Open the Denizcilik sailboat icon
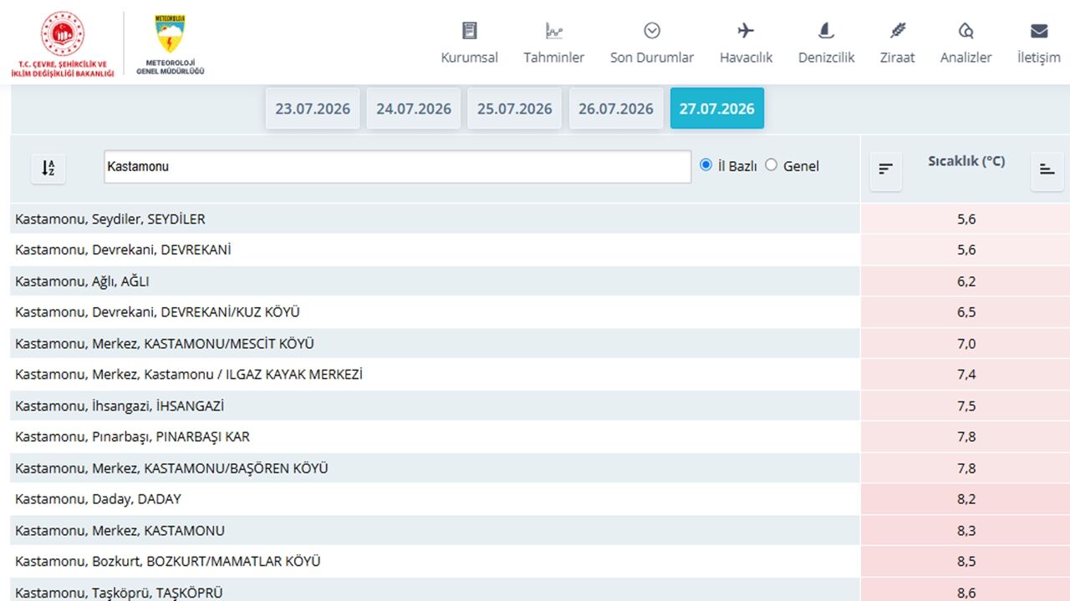The width and height of the screenshot is (1070, 601). [826, 31]
